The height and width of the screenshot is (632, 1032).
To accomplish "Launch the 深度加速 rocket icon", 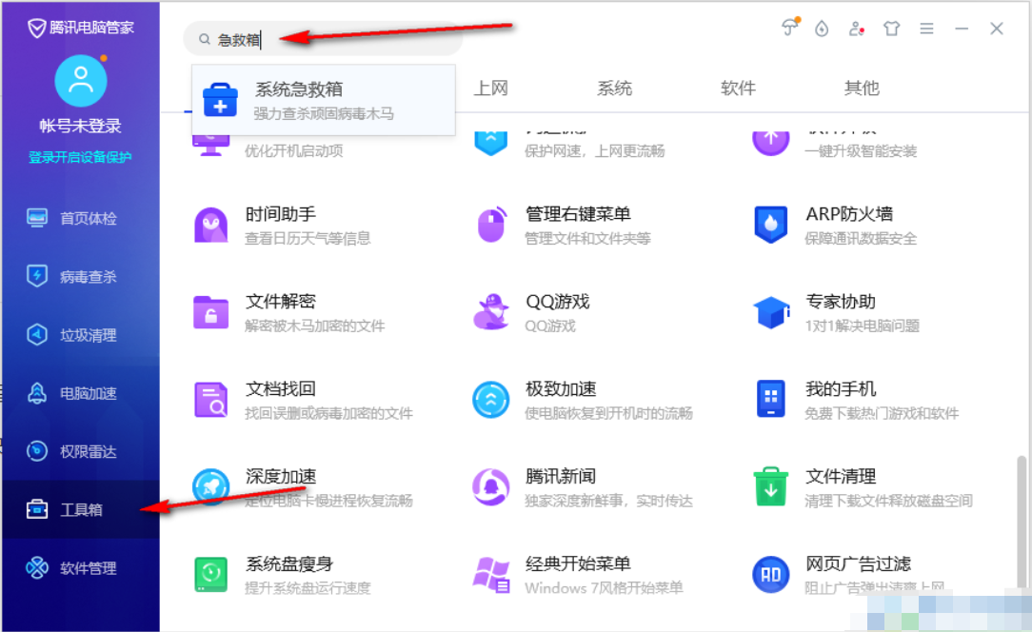I will tap(210, 487).
